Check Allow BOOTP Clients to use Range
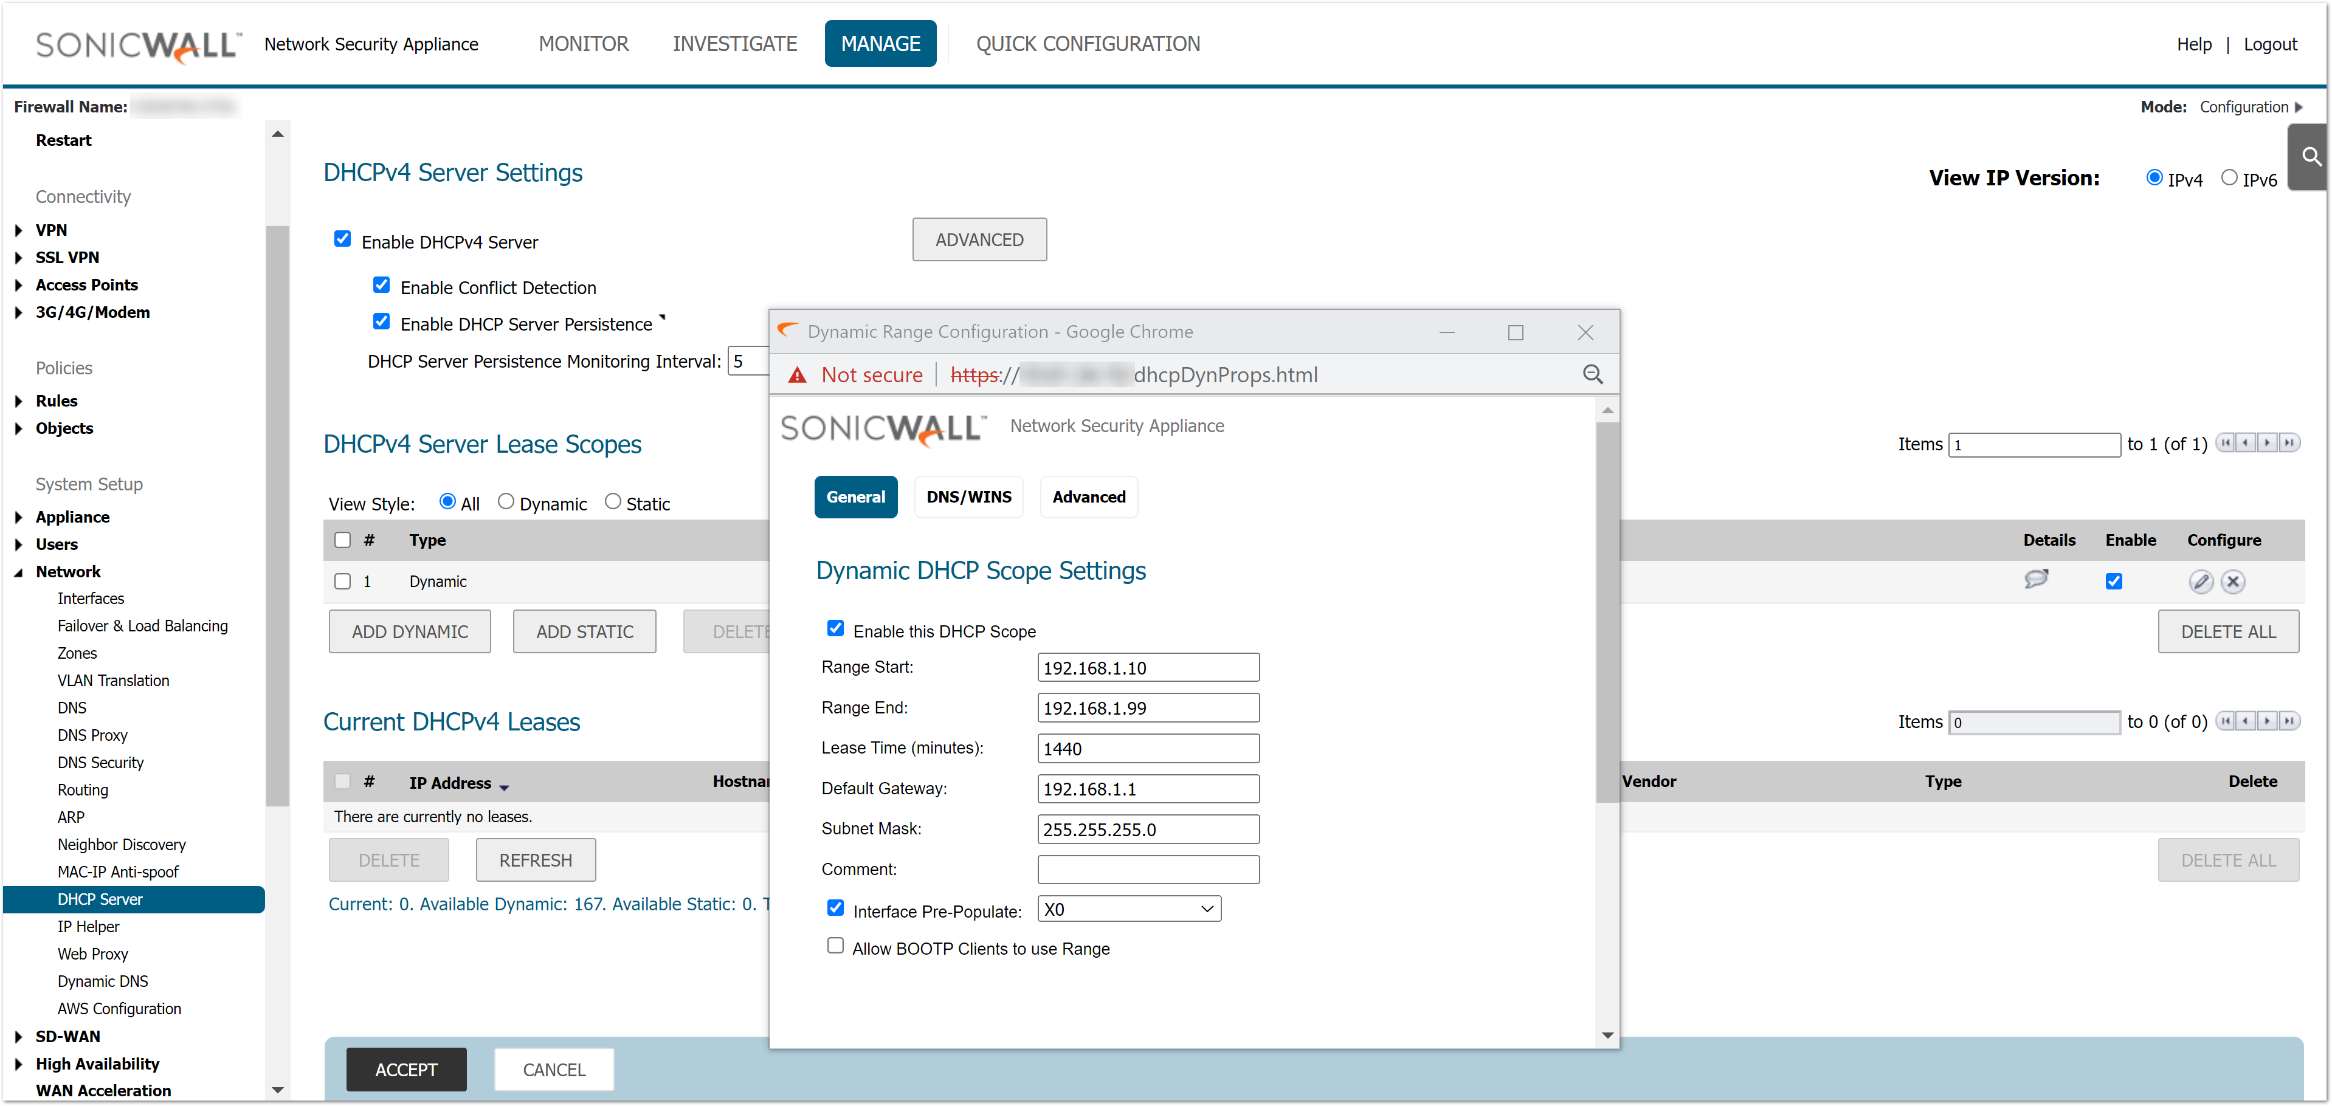Viewport: 2332px width, 1106px height. (x=835, y=946)
